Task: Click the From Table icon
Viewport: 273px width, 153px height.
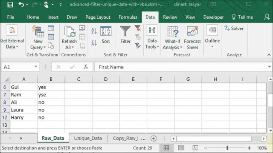Action: pos(51,37)
